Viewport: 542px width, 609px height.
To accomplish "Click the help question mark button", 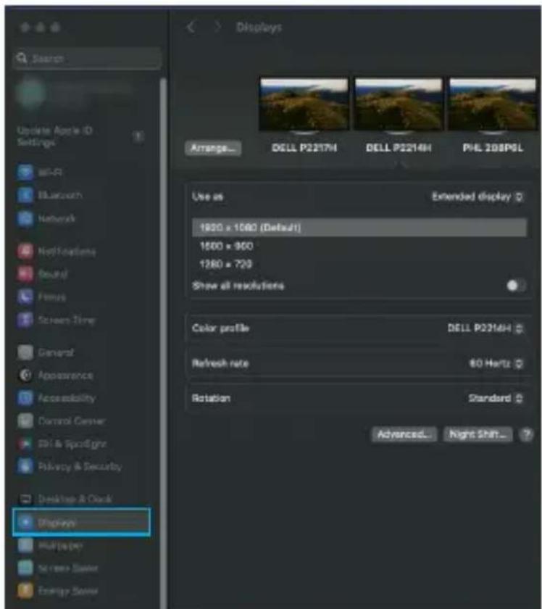I will click(527, 434).
